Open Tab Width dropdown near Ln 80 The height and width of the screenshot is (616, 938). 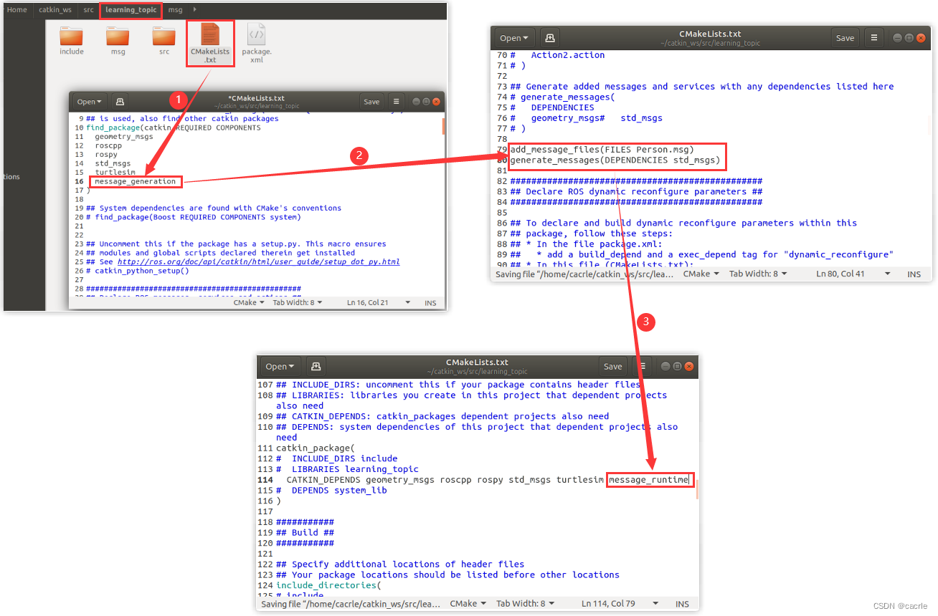[x=758, y=274]
